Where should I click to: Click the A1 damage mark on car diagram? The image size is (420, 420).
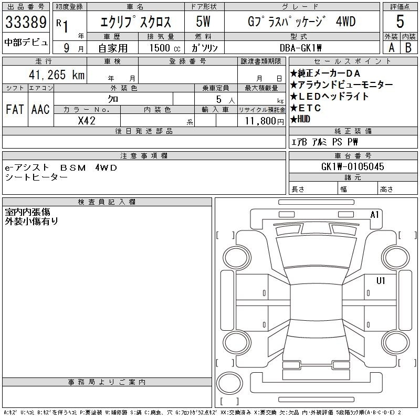pyautogui.click(x=374, y=215)
